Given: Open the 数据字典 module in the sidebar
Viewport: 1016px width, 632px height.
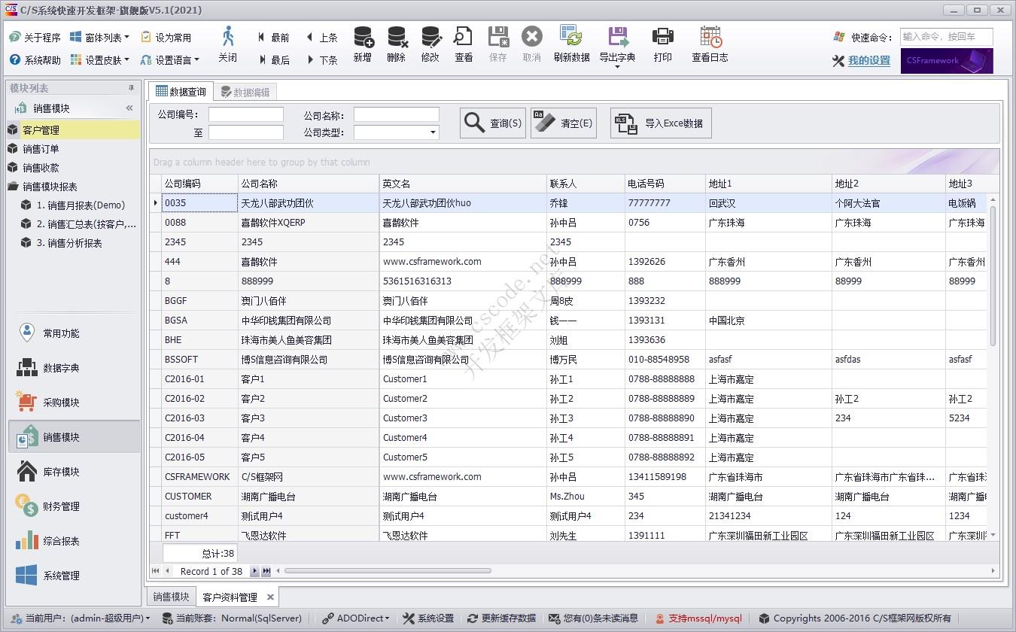Looking at the screenshot, I should click(x=72, y=366).
